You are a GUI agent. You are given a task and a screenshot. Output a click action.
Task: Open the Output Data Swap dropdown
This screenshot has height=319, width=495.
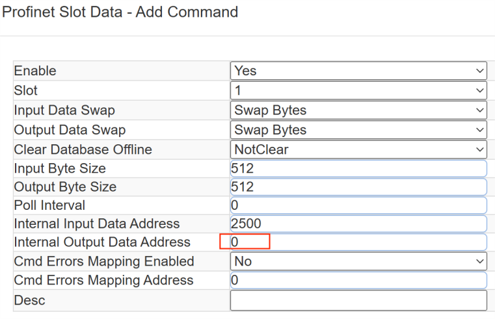358,130
